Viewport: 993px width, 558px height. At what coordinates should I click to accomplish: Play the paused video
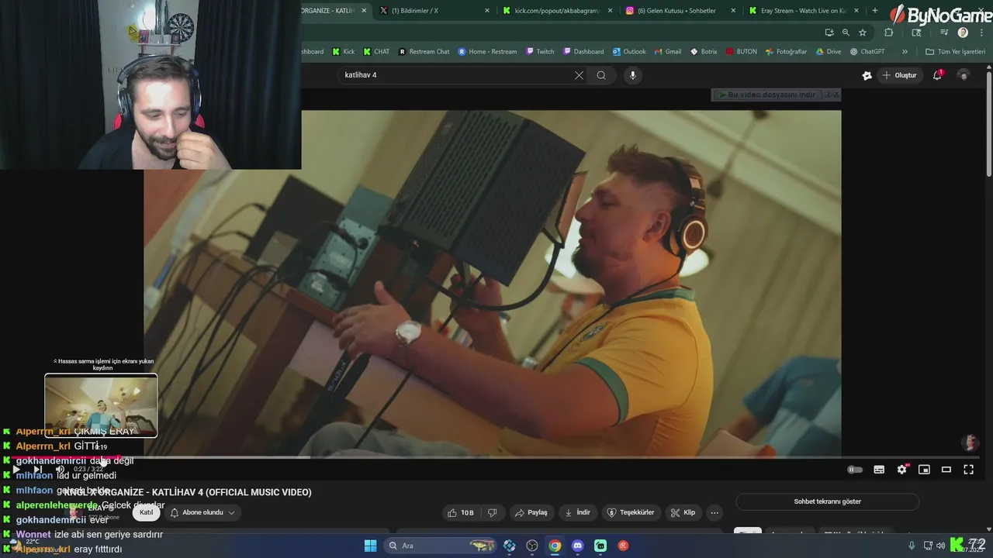pyautogui.click(x=16, y=469)
